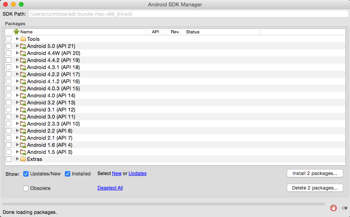350x217 pixels.
Task: Click the Android 4.2.2 (API 17) platform icon
Action: tap(23, 75)
